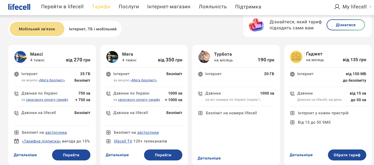Switch to Інтернет, ТБ і мобільний option
This screenshot has height=165, width=374.
(x=93, y=29)
